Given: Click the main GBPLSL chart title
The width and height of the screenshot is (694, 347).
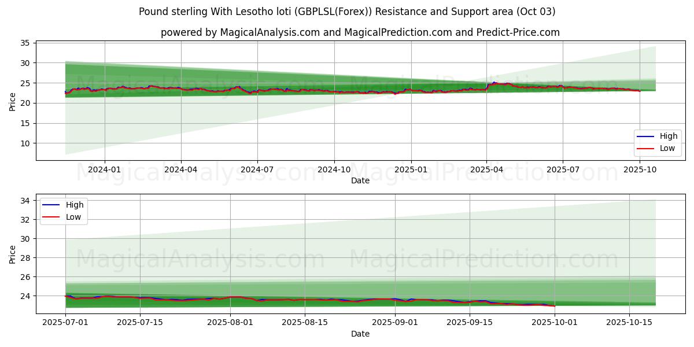Looking at the screenshot, I should pos(347,12).
